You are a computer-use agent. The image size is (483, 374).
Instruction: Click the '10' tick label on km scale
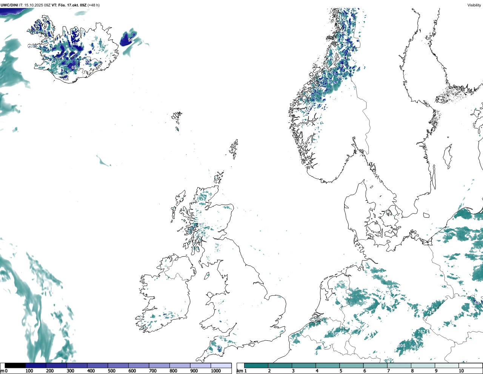tap(461, 371)
